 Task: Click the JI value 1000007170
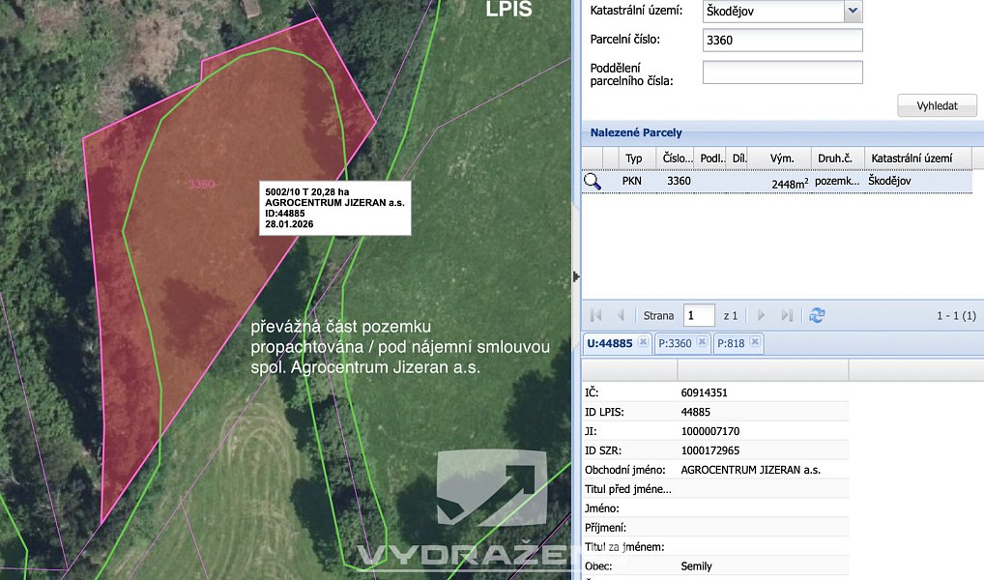pos(709,431)
